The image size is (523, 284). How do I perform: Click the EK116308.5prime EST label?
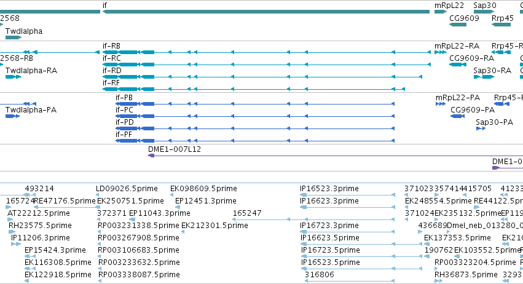tap(58, 262)
